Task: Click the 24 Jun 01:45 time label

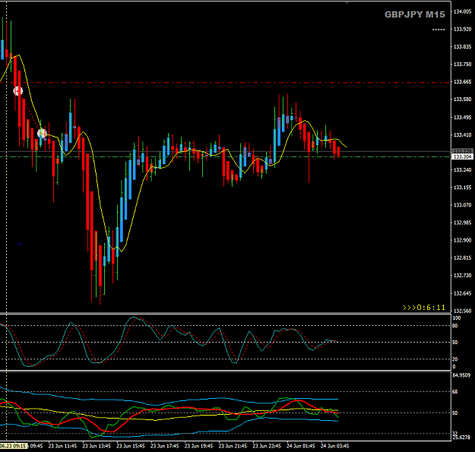Action: [x=300, y=446]
